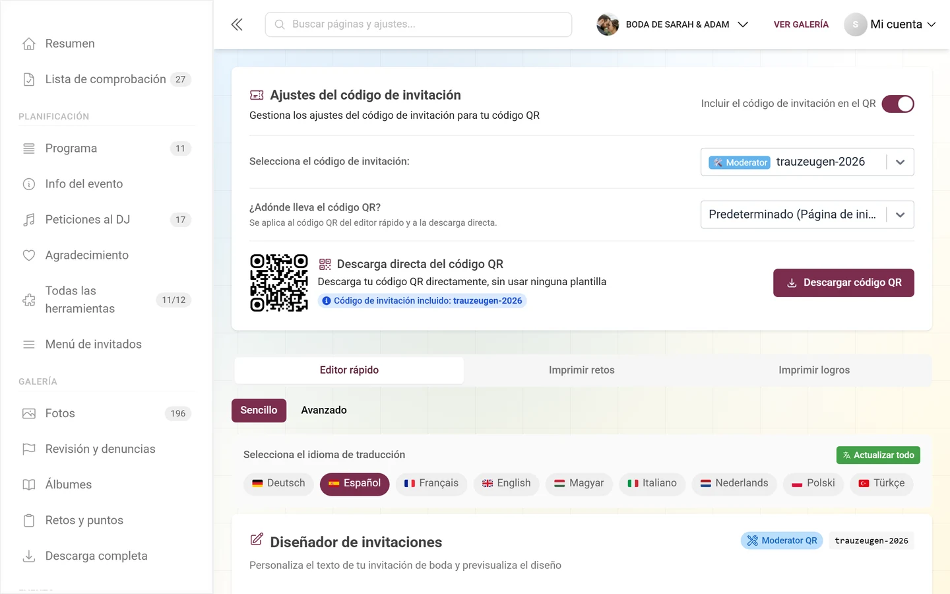Screen dimensions: 950x594
Task: Open invitation code dropdown trauzeugen-2026
Action: [807, 162]
